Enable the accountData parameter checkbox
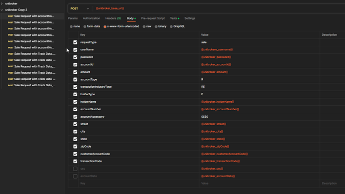The height and width of the screenshot is (194, 345). click(75, 176)
